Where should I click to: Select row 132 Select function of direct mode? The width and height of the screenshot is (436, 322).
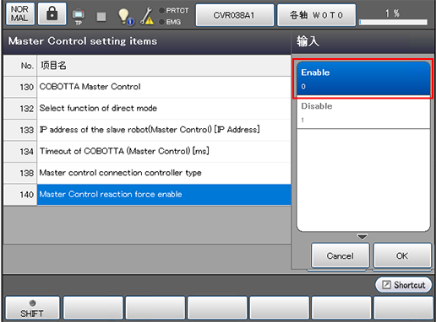pos(147,109)
